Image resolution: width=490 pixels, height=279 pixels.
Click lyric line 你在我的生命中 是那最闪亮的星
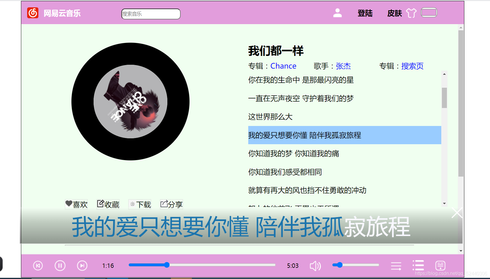pos(301,80)
